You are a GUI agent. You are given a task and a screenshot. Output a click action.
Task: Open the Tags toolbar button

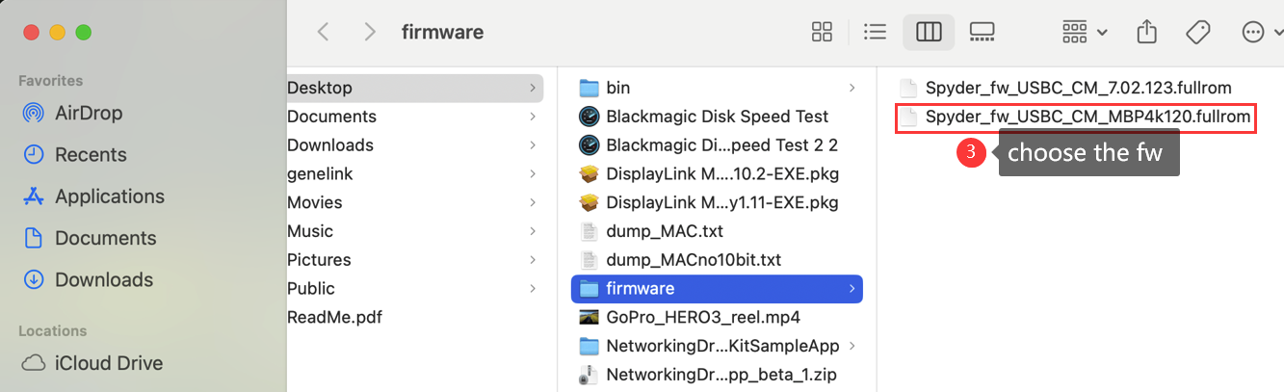click(1198, 32)
